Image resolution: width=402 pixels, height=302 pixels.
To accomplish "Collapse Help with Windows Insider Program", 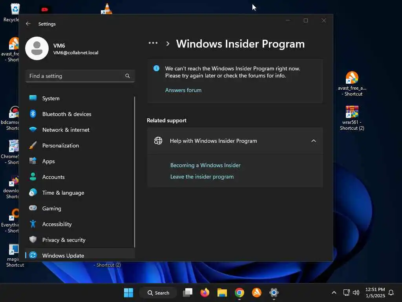I will (x=313, y=141).
